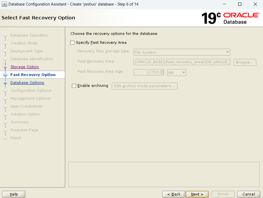Maximize the Database Configuration Assistant window
The width and height of the screenshot is (263, 198).
point(240,4)
